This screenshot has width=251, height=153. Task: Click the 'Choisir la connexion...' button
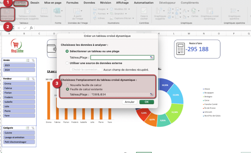86,69
